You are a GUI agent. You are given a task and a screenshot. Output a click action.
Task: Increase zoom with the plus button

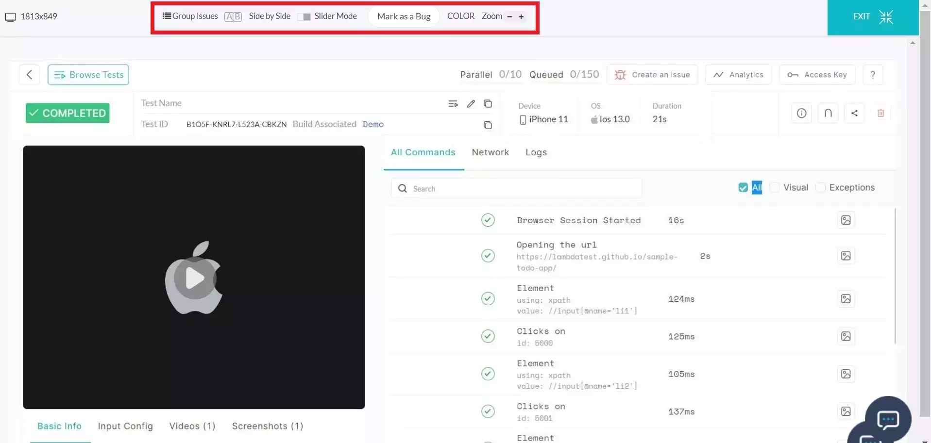pyautogui.click(x=521, y=17)
